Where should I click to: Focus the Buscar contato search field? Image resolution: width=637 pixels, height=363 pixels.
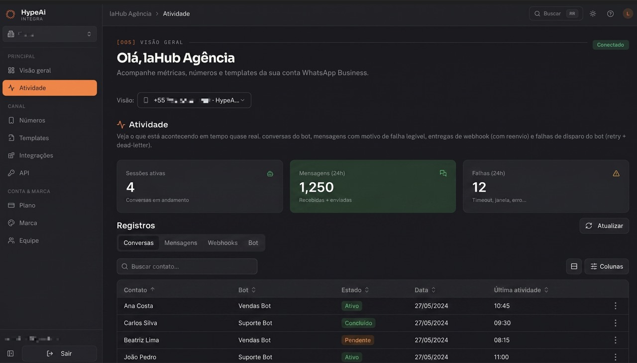[187, 267]
